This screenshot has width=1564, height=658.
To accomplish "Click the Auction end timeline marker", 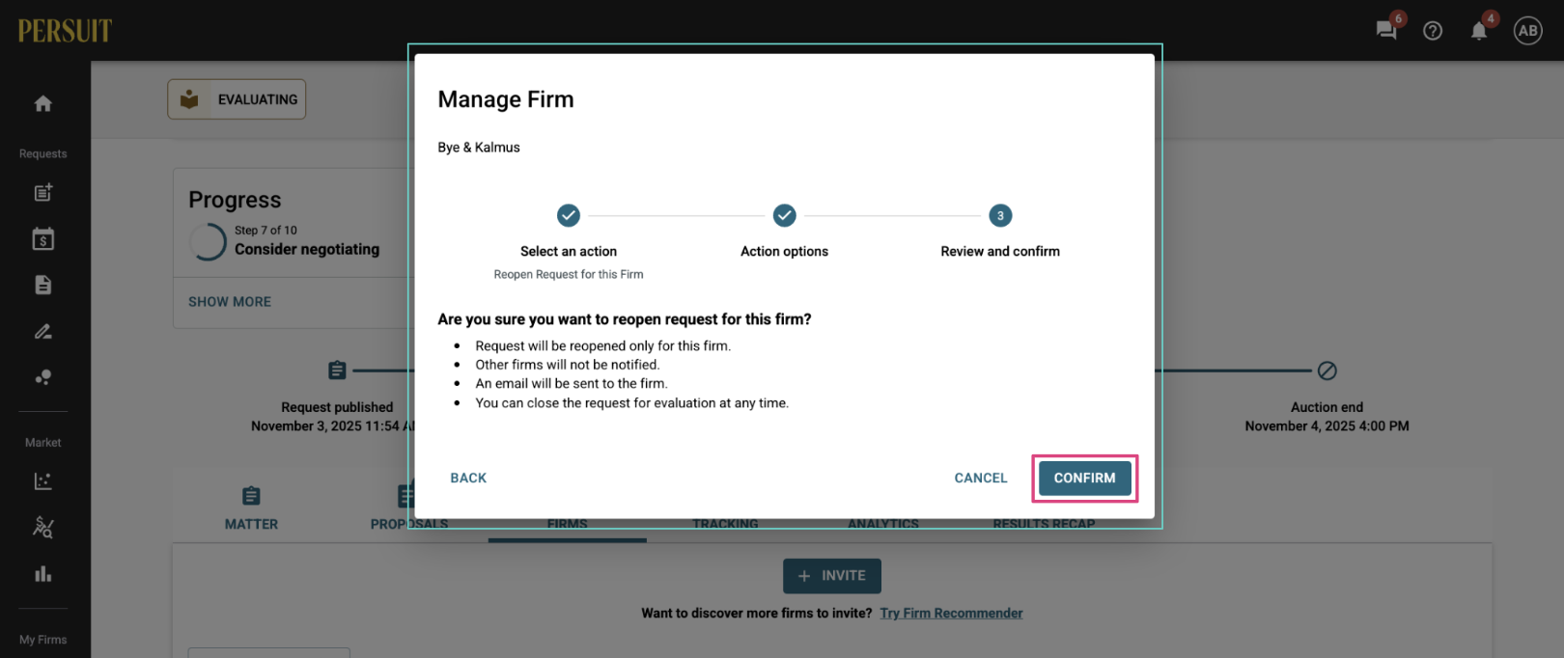I will [1327, 370].
